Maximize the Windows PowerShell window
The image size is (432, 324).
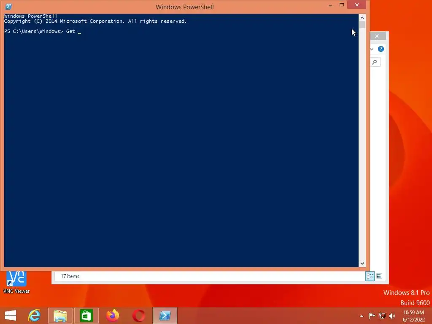pos(342,5)
